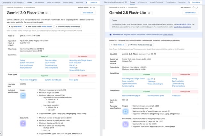This screenshot has width=205, height=136.
Task: Open Vertex AI RAG Engine, Gemini 2.0 page
Action: [77, 70]
